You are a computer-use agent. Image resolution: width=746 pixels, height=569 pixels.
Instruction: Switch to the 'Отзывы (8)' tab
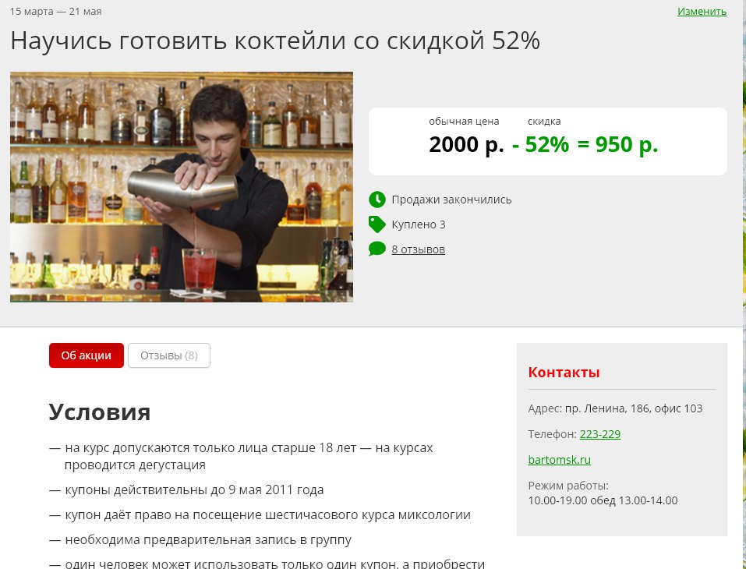tap(169, 355)
